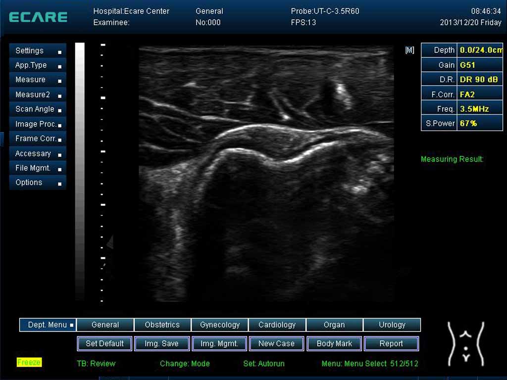Switch to the Obstetrics tab
Screen dimensions: 507x380
[162, 325]
